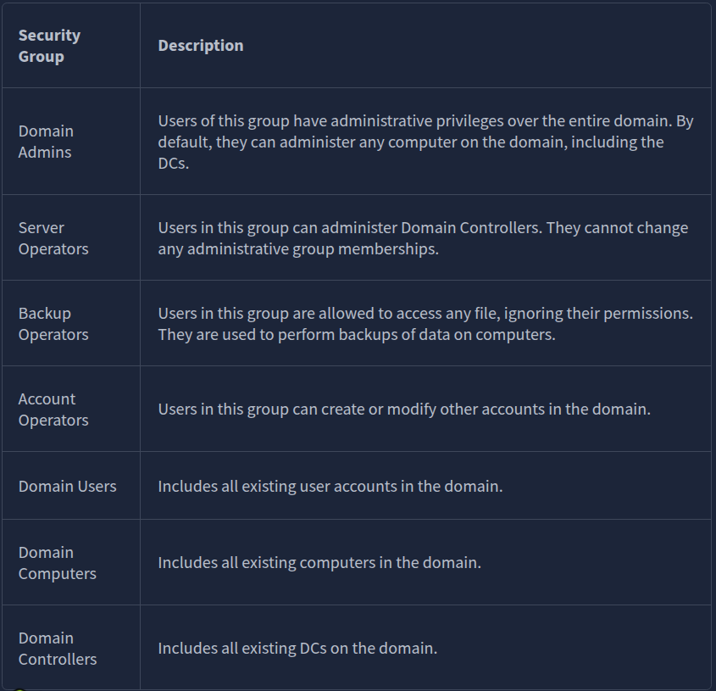This screenshot has height=691, width=716.
Task: Click the Domain Computers description text
Action: pos(319,563)
